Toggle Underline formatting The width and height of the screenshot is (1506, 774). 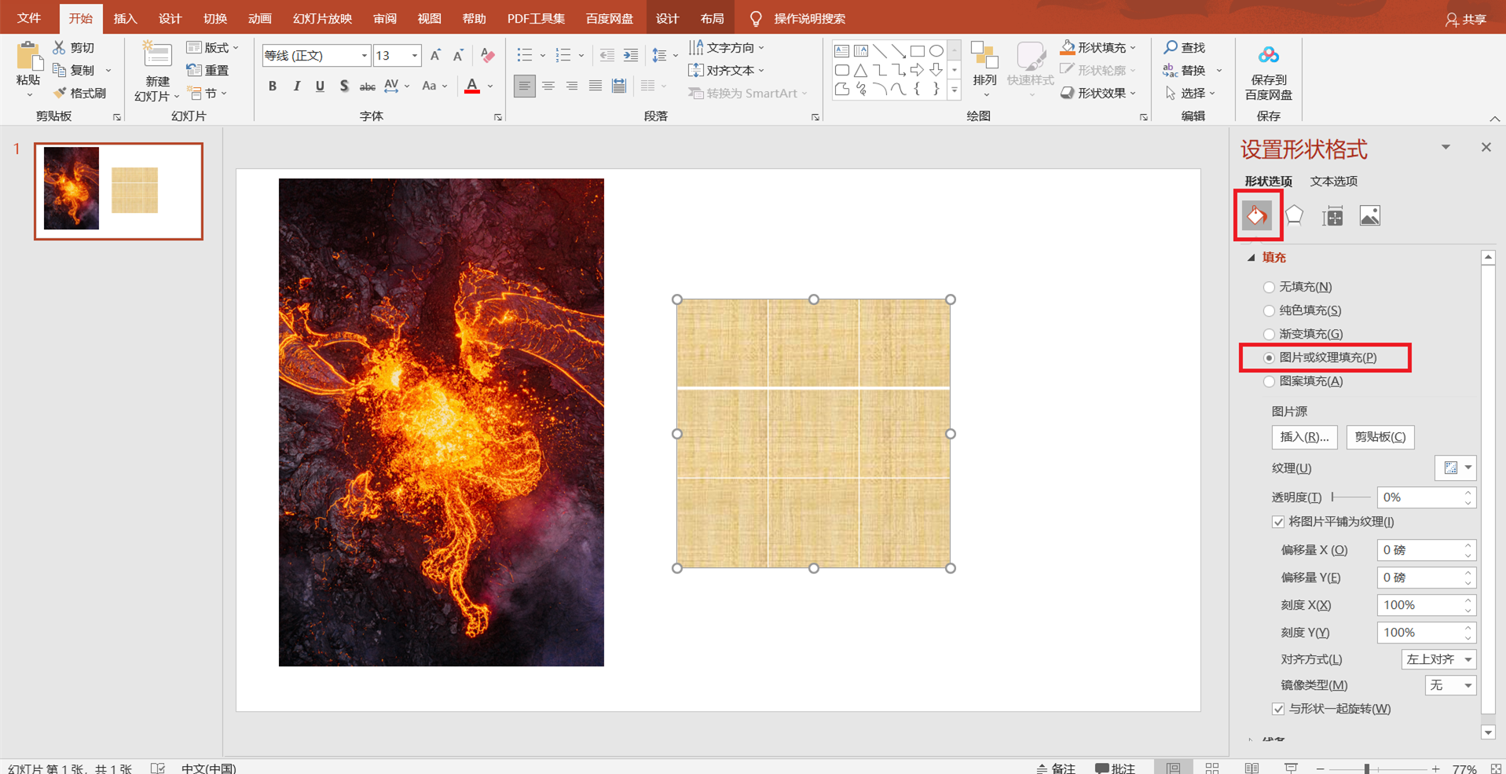(x=320, y=86)
